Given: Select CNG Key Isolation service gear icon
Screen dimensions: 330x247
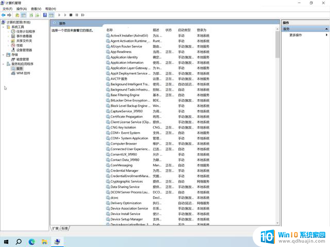Looking at the screenshot, I should (108, 128).
